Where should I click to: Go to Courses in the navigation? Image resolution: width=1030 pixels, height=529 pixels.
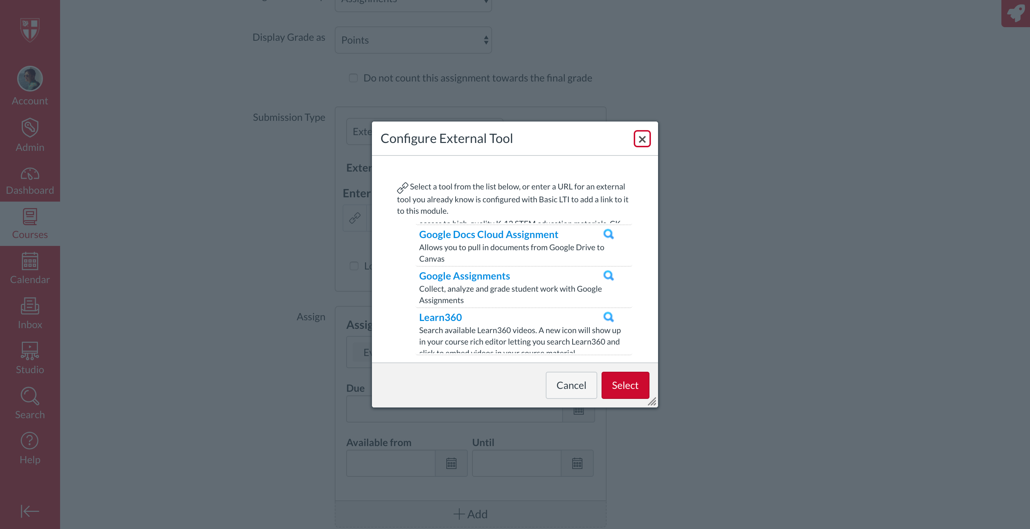point(30,224)
